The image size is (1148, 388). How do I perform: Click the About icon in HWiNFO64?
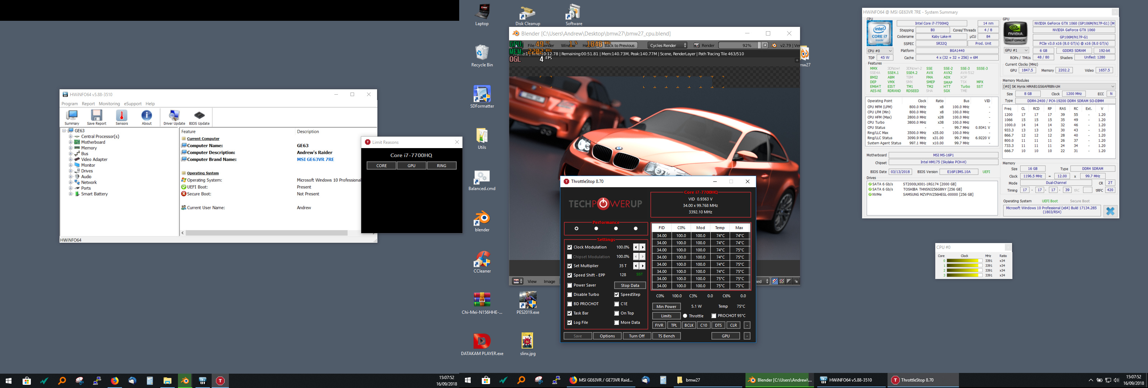[147, 118]
